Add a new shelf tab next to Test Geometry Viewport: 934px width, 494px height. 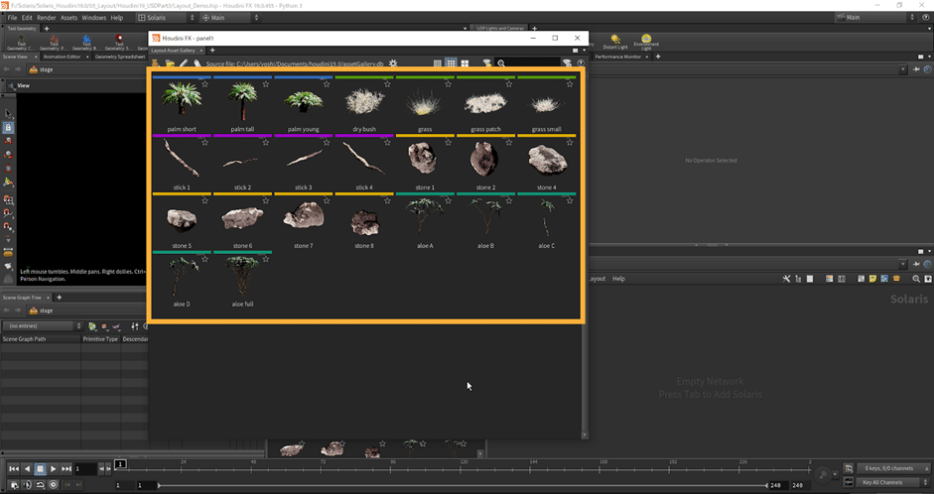pyautogui.click(x=47, y=29)
